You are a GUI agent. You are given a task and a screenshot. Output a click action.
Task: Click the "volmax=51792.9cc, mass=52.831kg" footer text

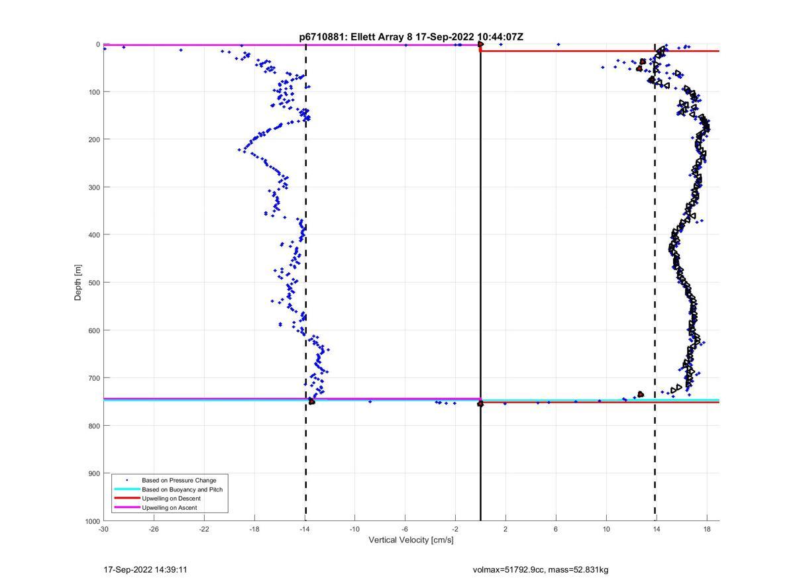click(x=541, y=569)
